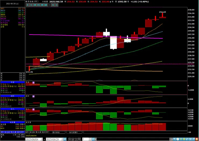Screen dimensions: 199x141
Task: Click the SMA240 legend row
Action: (x=13, y=18)
